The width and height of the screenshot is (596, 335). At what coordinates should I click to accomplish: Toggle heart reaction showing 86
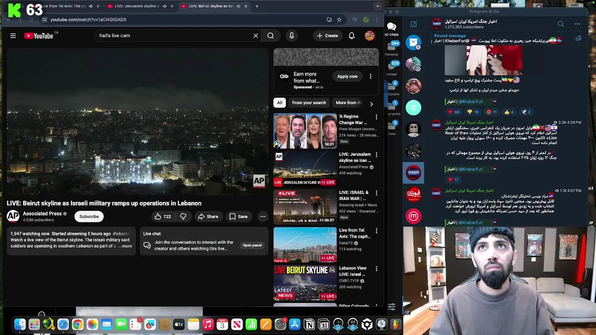pyautogui.click(x=454, y=112)
